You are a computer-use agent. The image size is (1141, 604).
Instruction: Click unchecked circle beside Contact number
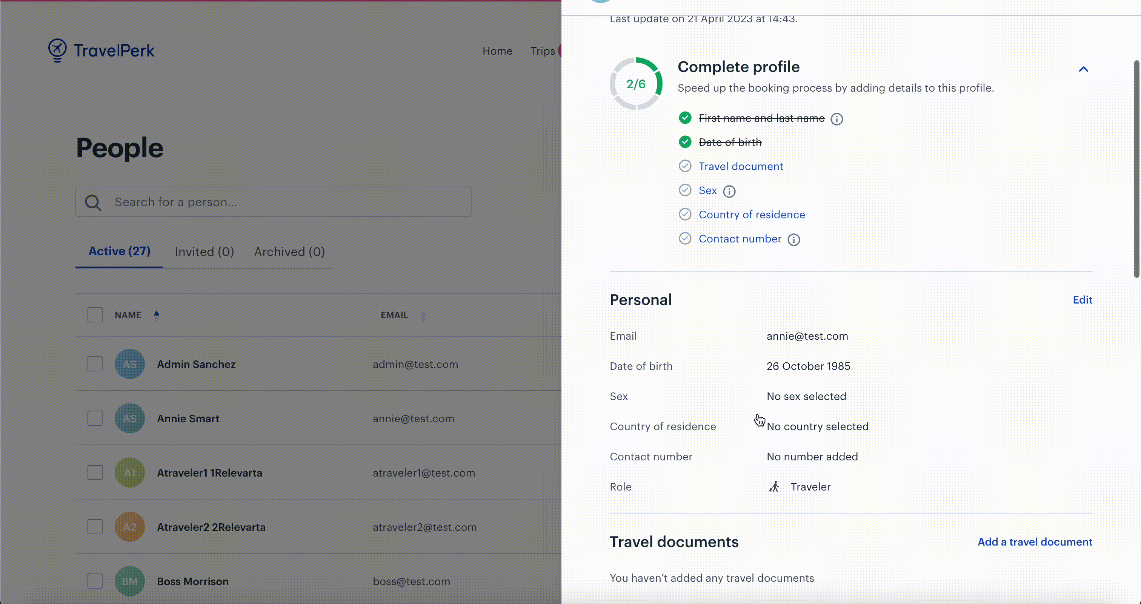click(x=685, y=239)
